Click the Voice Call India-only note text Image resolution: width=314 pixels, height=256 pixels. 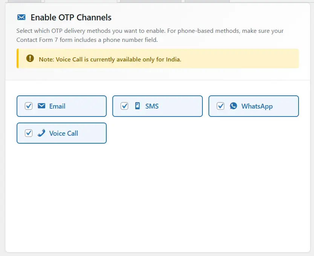click(110, 60)
